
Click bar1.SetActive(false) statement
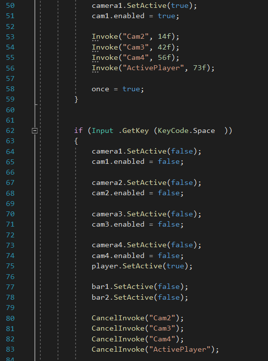point(140,287)
